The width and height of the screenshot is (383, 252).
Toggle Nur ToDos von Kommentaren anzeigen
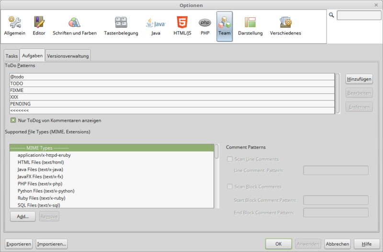(13, 121)
